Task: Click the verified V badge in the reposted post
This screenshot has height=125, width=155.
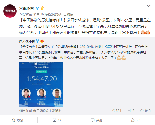Action: point(38,41)
